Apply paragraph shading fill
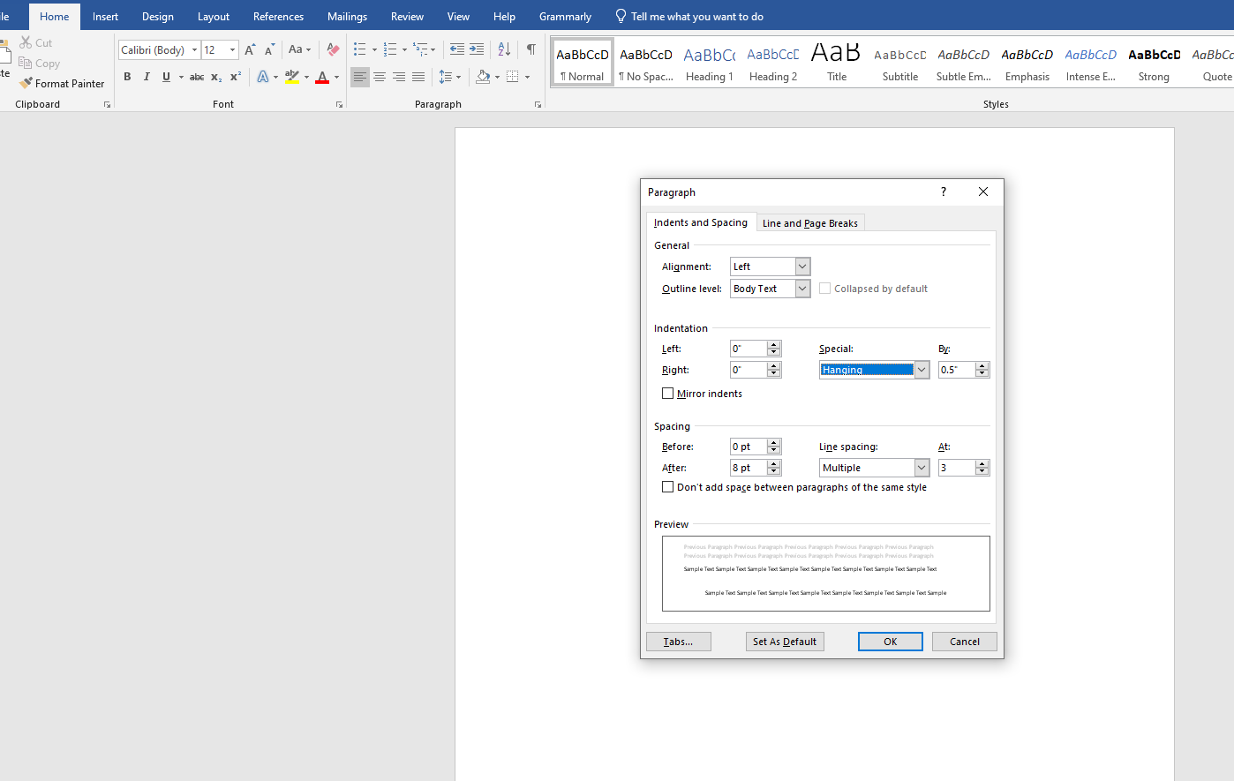 pos(483,77)
